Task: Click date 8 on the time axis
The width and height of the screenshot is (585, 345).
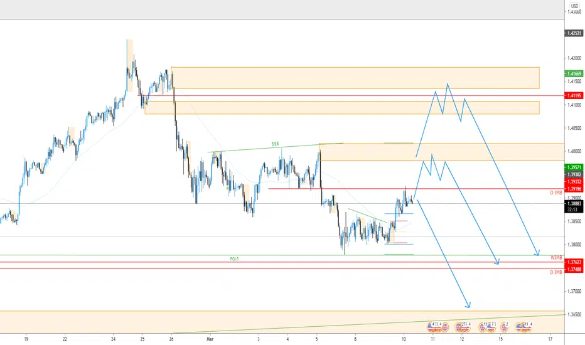Action: click(355, 339)
